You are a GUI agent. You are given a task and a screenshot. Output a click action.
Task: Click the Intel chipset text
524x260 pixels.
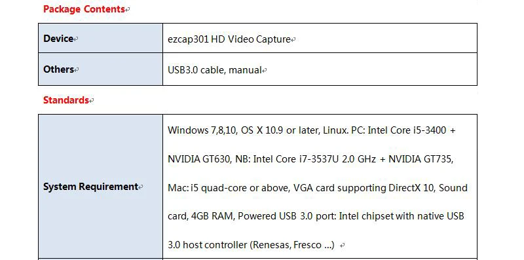pos(367,216)
